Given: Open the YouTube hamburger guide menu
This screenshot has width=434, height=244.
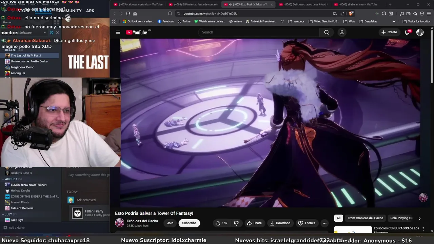Looking at the screenshot, I should click(x=118, y=32).
